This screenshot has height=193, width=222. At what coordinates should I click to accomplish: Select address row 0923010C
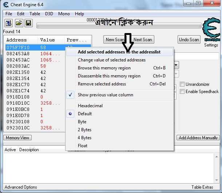point(35,128)
